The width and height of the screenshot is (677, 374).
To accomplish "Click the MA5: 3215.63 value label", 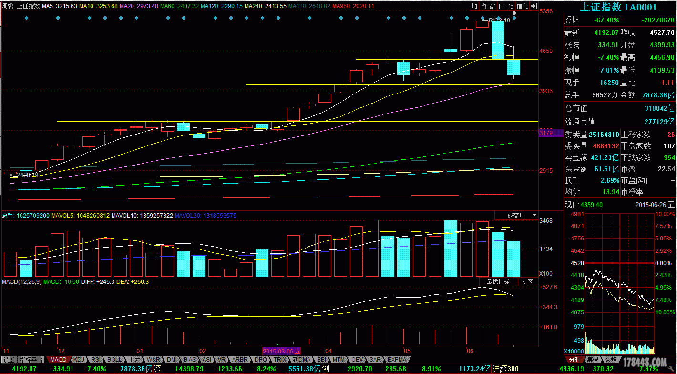I will click(x=60, y=6).
